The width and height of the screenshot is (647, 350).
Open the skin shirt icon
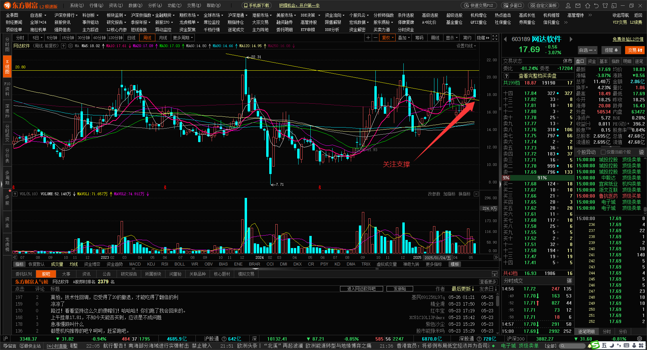pos(605,6)
